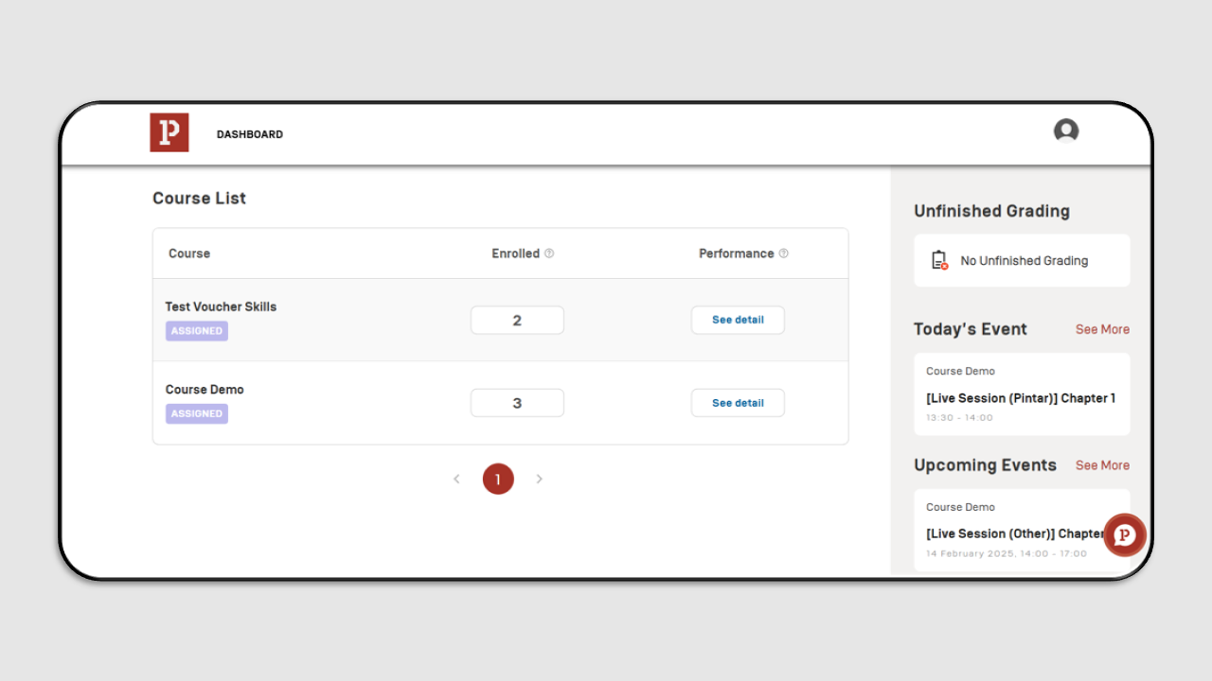Click the Upcoming Events heading
Image resolution: width=1212 pixels, height=681 pixels.
(x=985, y=465)
